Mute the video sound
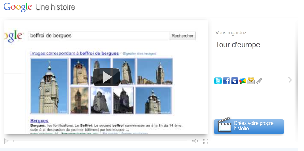Image resolution: width=304 pixels, height=151 pixels. point(196,141)
